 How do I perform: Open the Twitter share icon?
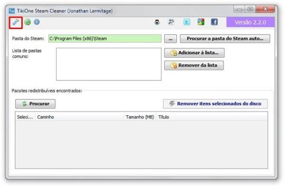pyautogui.click(x=187, y=22)
